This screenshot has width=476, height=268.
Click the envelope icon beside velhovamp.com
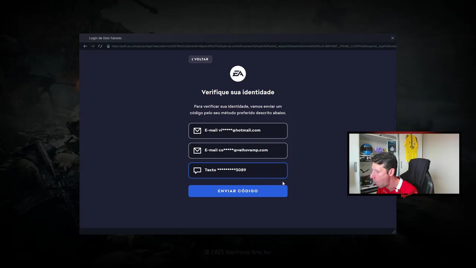[197, 150]
